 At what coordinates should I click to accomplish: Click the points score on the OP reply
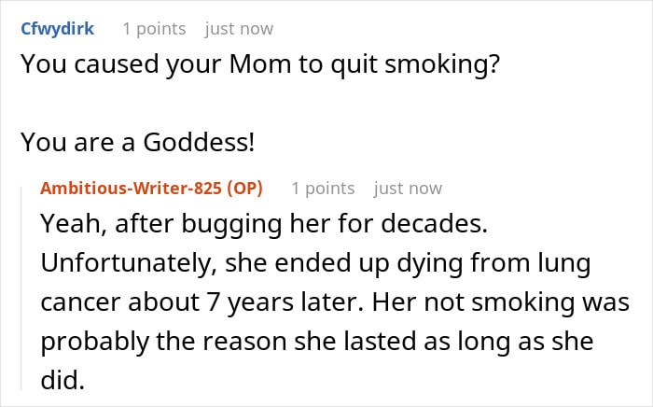coord(323,189)
